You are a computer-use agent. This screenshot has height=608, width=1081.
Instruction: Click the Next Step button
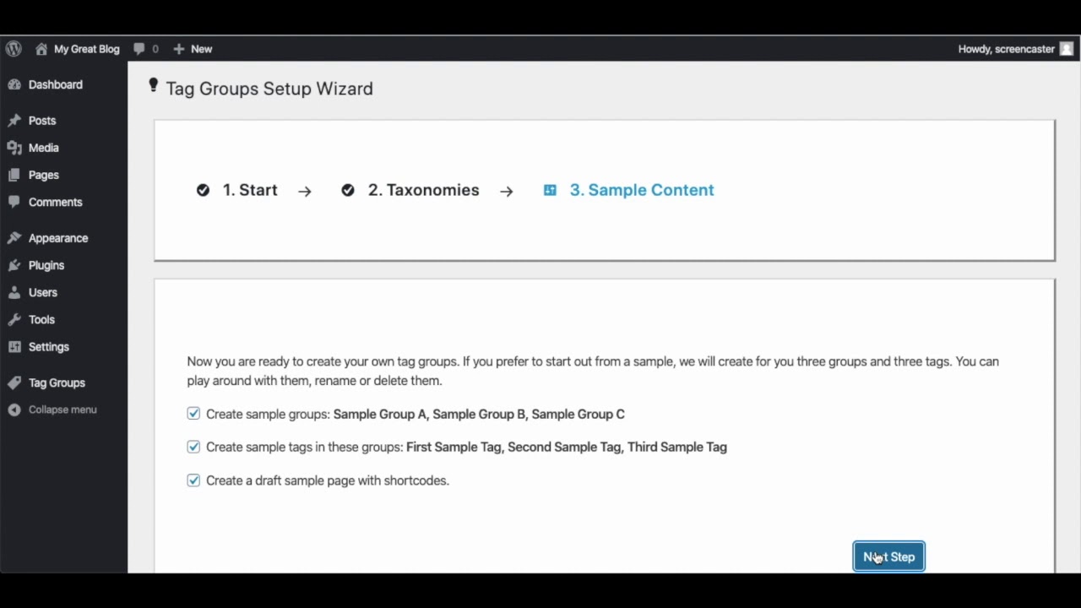(888, 556)
